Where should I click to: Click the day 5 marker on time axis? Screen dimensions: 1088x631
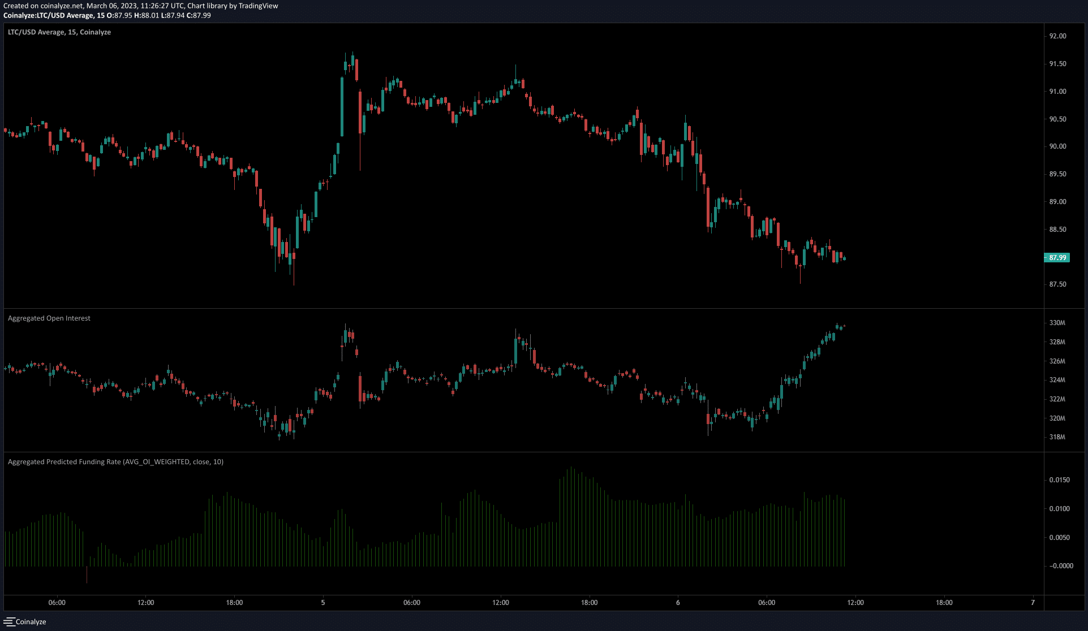tap(323, 603)
